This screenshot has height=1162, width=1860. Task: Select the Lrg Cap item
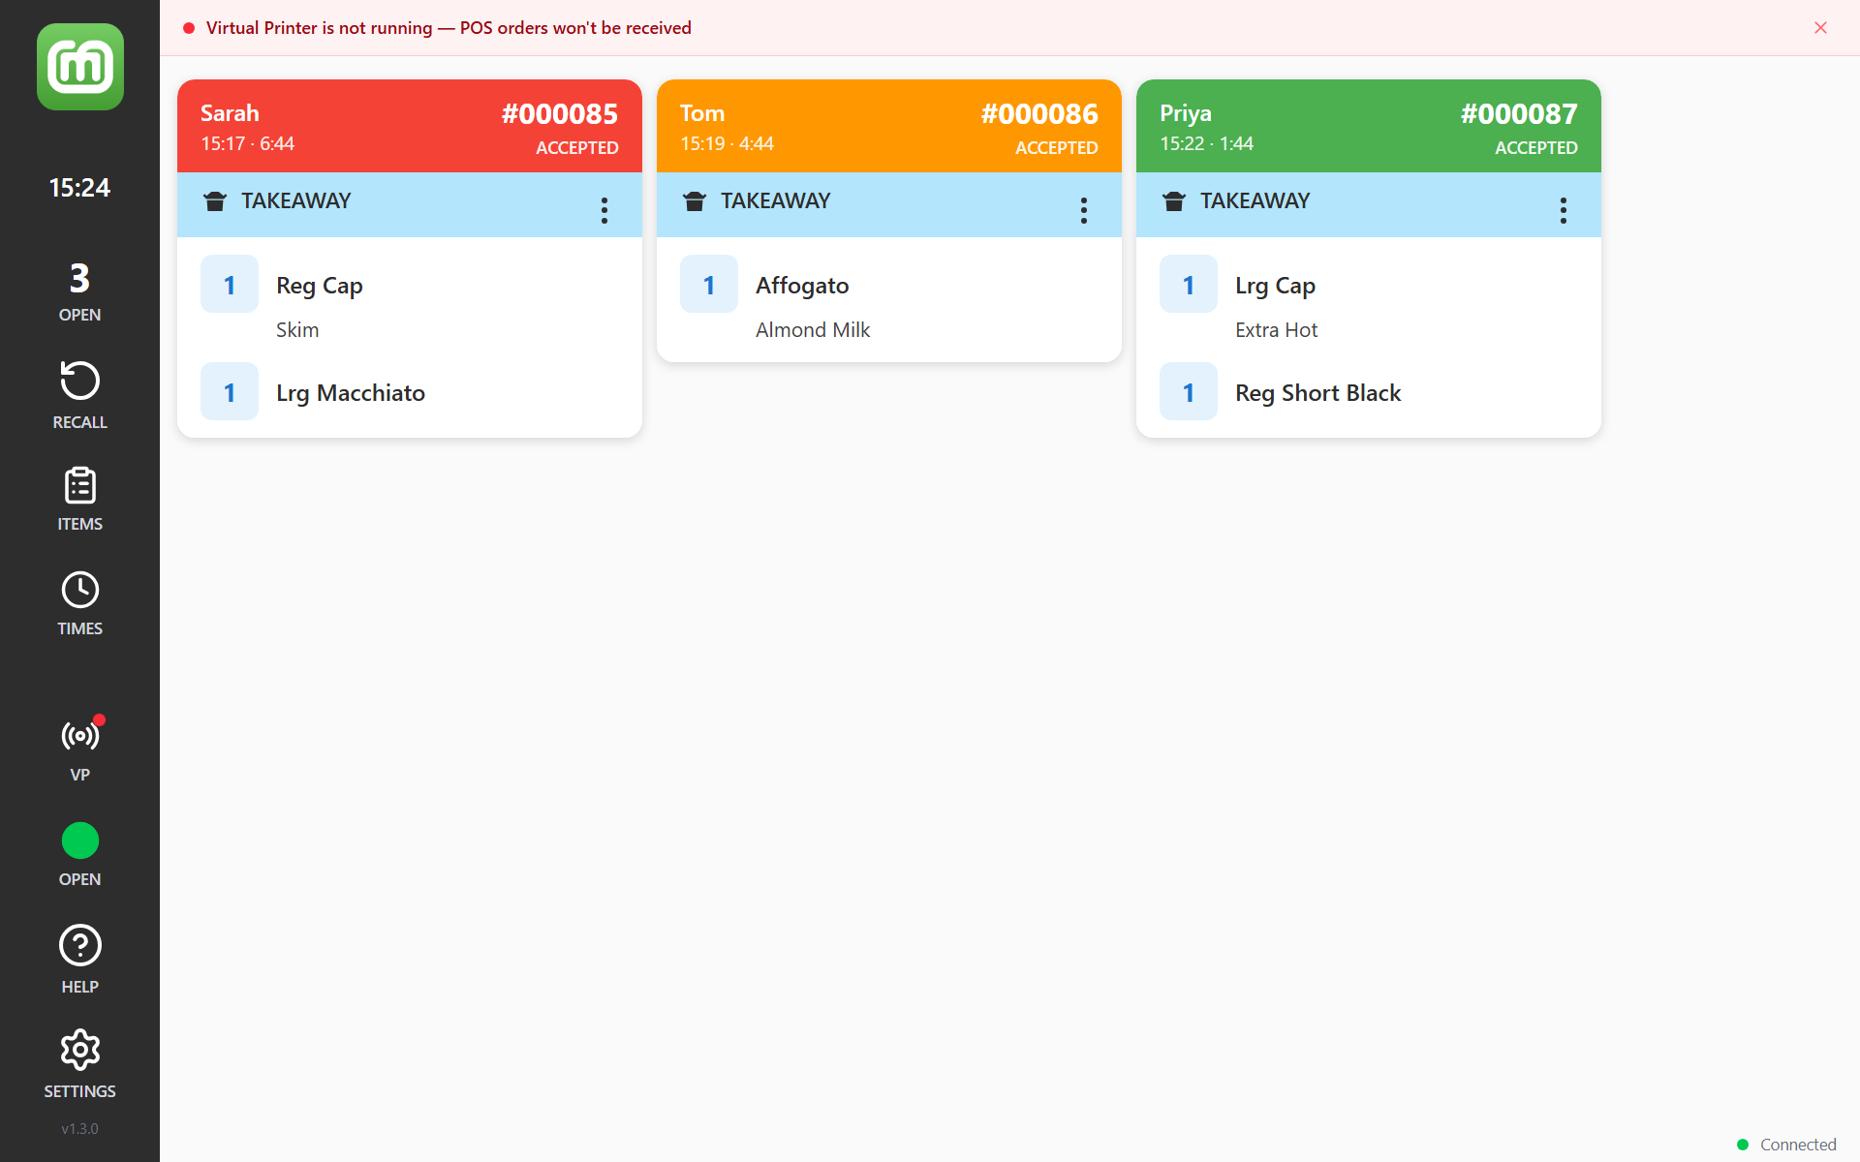click(x=1275, y=286)
